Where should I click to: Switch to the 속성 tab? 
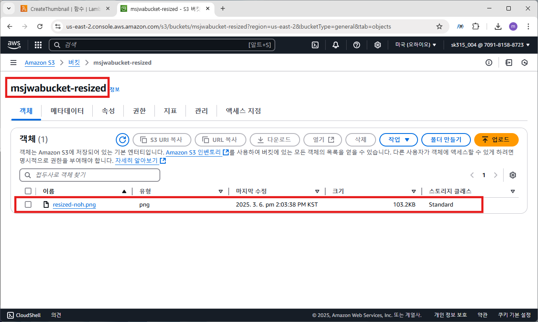click(108, 111)
